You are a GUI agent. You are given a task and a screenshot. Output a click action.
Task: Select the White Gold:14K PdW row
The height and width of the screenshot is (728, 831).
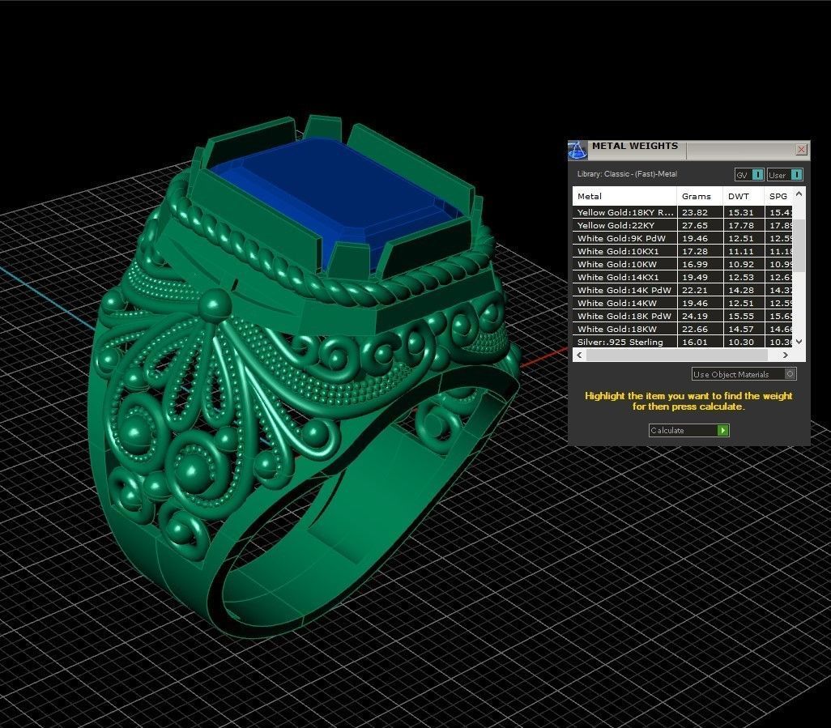click(x=683, y=290)
